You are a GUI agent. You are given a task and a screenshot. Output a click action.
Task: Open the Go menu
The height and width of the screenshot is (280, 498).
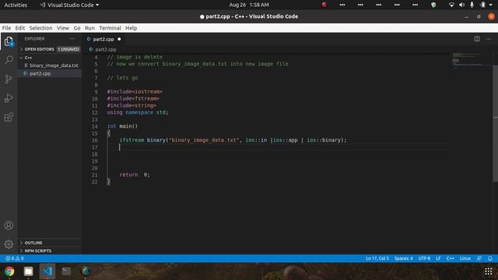point(77,28)
